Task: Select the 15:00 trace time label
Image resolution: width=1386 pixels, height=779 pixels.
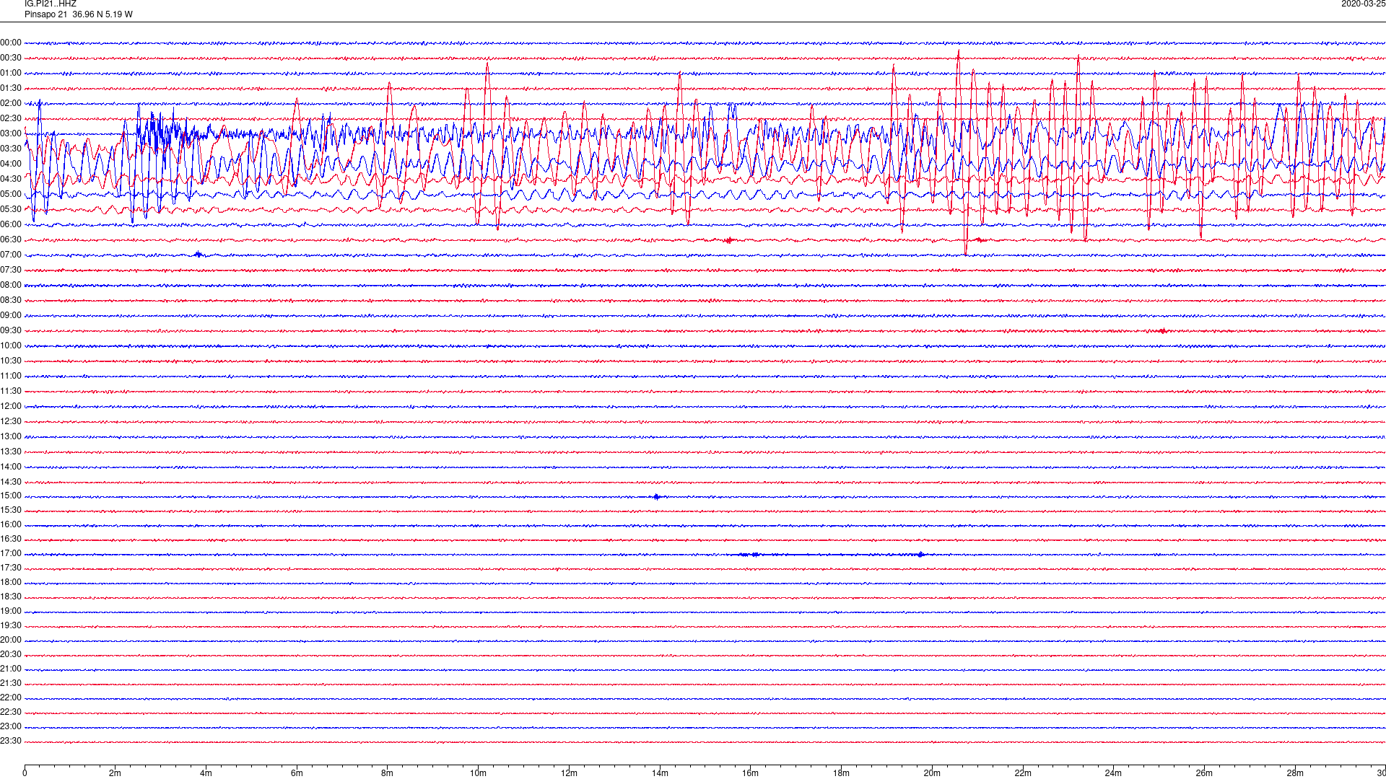Action: tap(11, 496)
